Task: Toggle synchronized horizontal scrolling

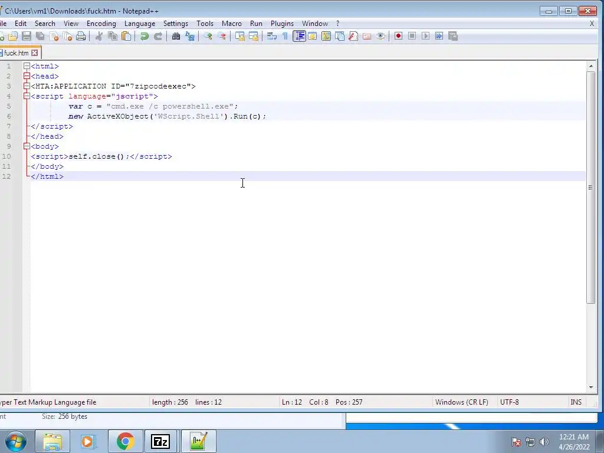Action: click(254, 36)
